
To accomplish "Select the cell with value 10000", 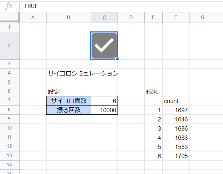I will tap(104, 110).
